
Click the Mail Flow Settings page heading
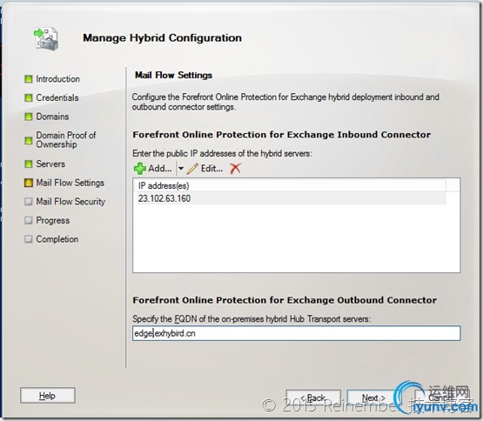(174, 75)
